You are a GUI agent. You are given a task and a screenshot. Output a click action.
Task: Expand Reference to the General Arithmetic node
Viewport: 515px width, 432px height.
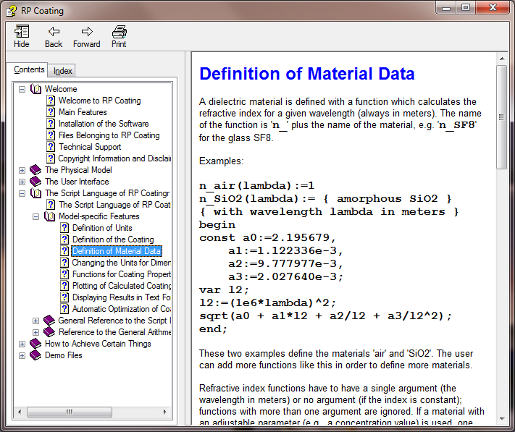(35, 332)
